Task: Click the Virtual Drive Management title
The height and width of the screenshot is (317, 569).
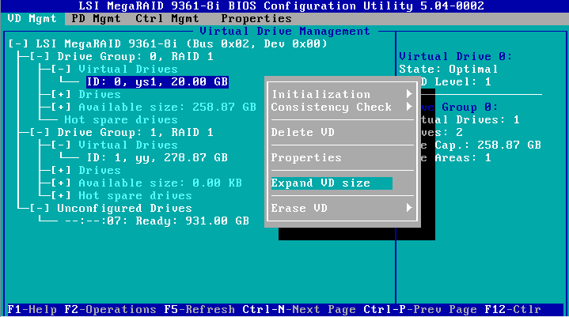Action: (x=285, y=31)
